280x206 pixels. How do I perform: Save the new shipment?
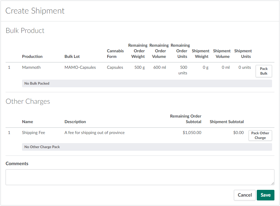265,195
